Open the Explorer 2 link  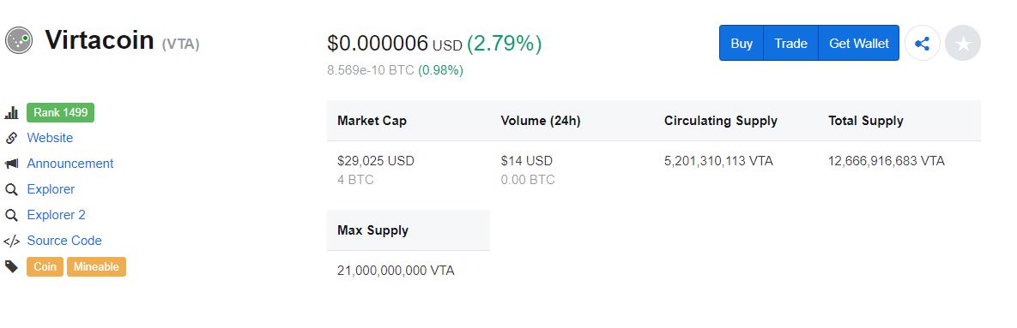click(x=56, y=215)
